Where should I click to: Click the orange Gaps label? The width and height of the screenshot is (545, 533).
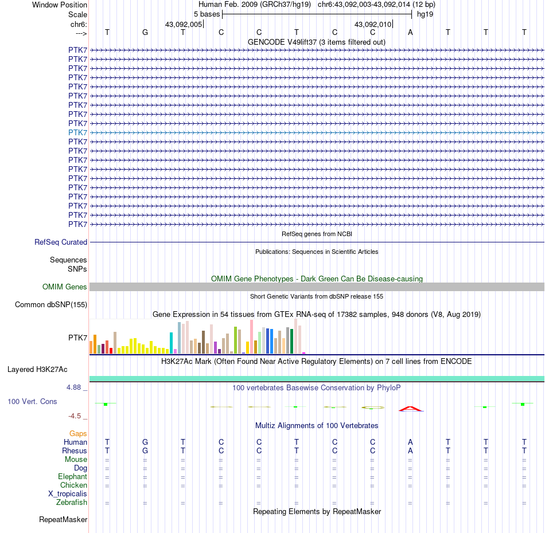tap(78, 433)
